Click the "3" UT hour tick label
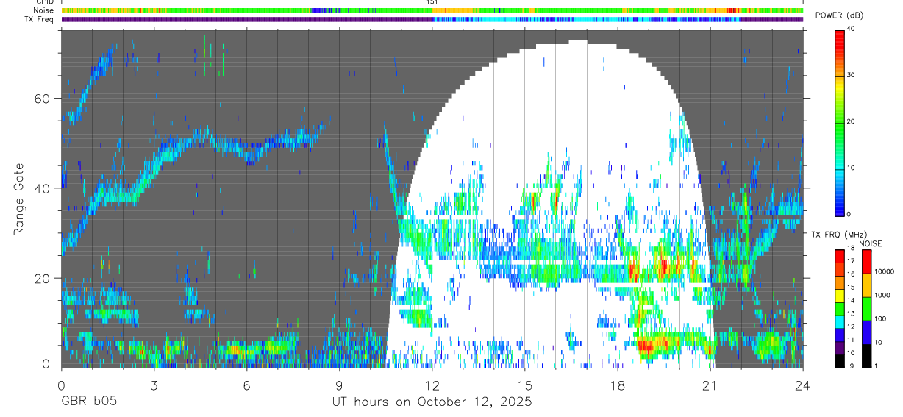 [x=154, y=385]
